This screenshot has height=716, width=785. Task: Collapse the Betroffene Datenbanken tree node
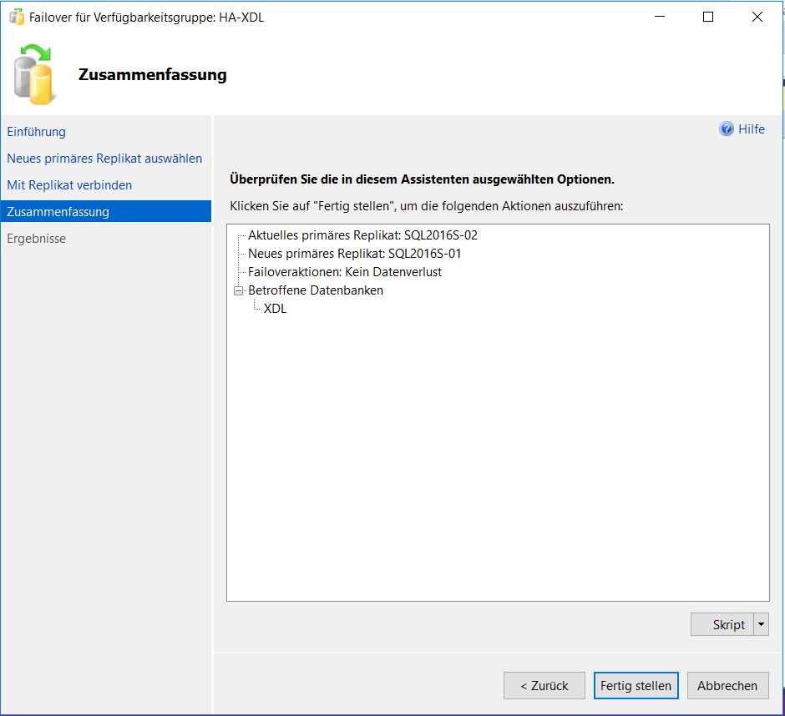239,290
